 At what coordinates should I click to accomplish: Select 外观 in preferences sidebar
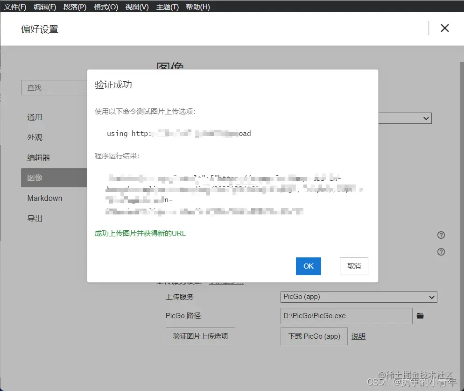(35, 137)
